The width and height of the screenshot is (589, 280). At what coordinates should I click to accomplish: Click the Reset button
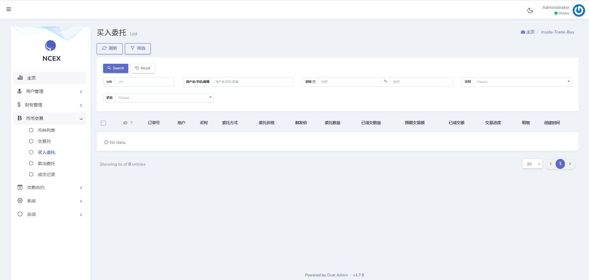point(143,68)
